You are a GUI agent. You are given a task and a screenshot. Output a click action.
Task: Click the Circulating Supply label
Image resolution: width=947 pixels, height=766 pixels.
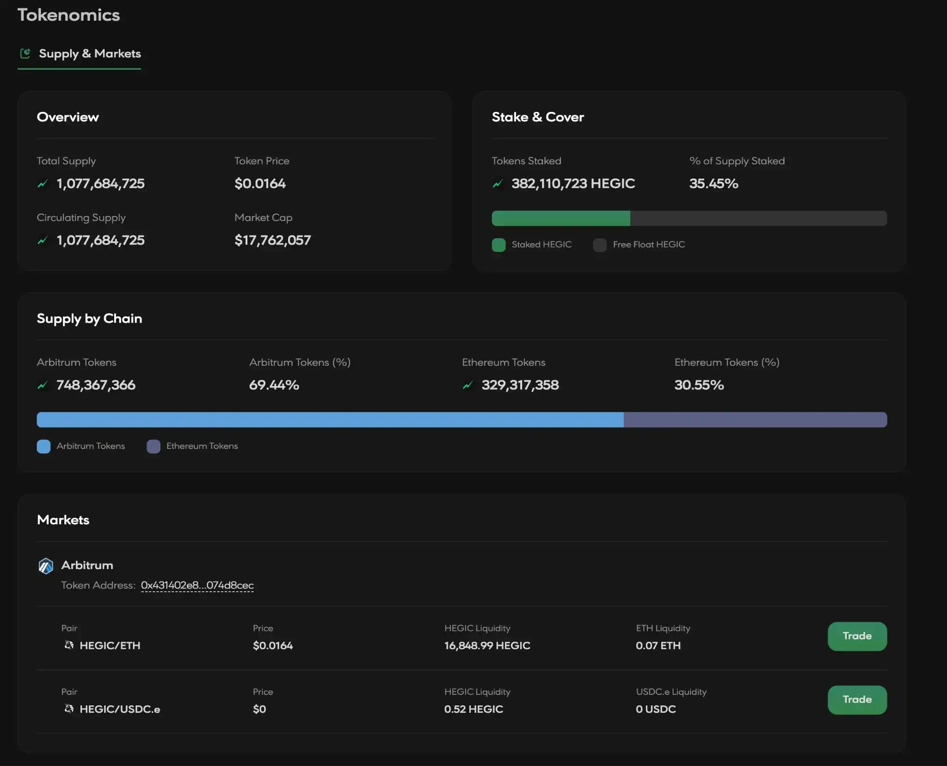tap(81, 217)
